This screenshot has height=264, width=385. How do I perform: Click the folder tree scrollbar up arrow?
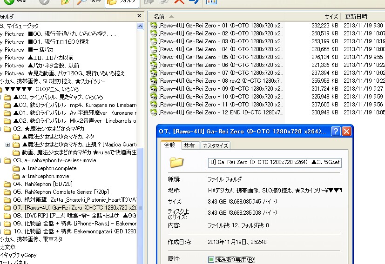140,26
